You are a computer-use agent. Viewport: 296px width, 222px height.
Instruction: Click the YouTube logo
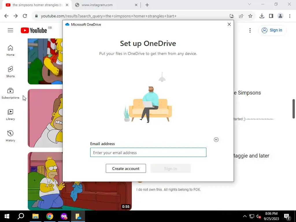click(34, 30)
